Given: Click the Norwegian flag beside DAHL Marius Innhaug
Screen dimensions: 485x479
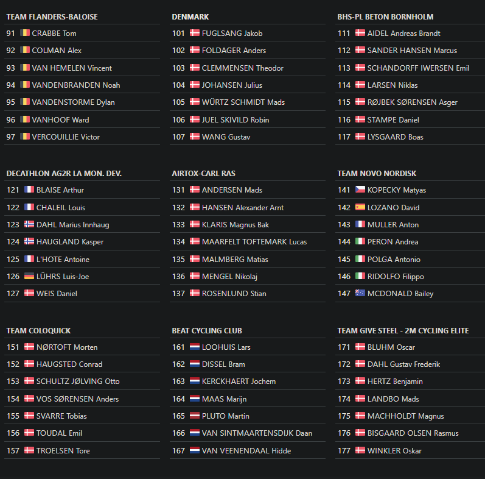Looking at the screenshot, I should coord(29,224).
